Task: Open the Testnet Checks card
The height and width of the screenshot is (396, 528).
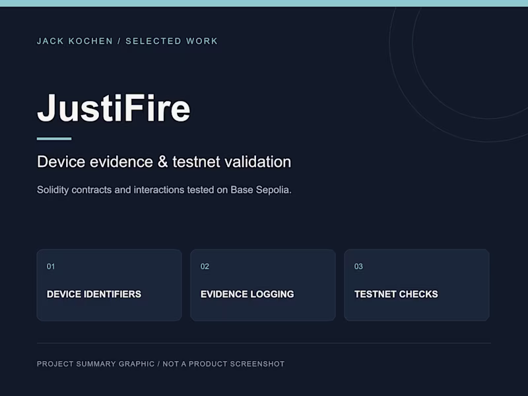Action: [416, 285]
